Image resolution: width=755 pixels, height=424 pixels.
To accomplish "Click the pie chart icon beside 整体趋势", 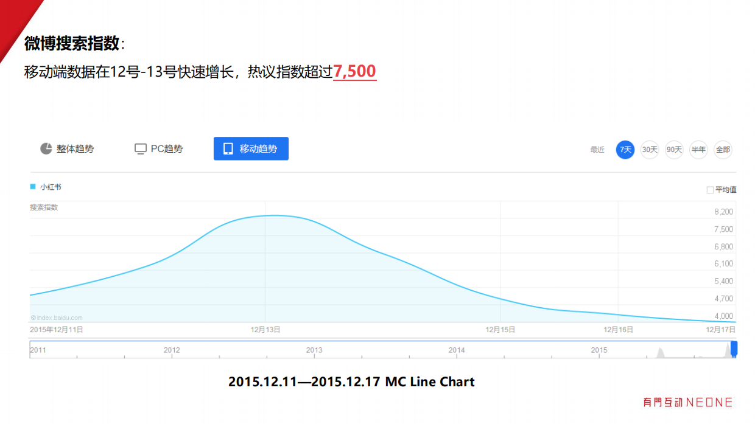I will (x=46, y=149).
